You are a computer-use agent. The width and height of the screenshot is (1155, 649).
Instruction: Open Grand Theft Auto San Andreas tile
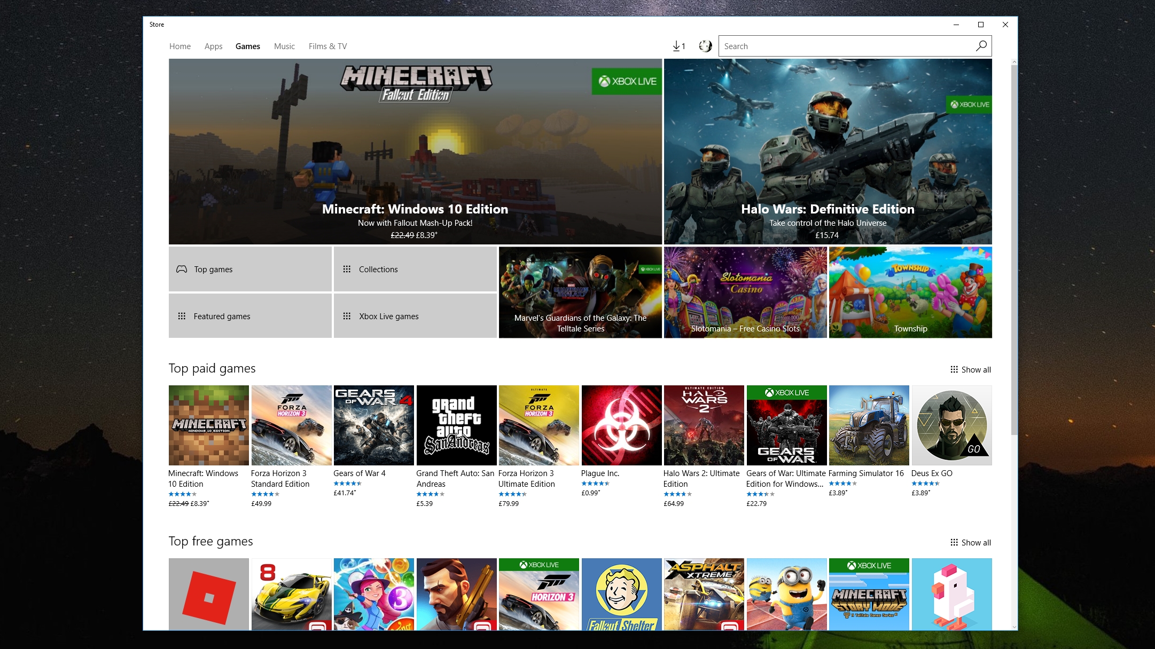[x=457, y=425]
